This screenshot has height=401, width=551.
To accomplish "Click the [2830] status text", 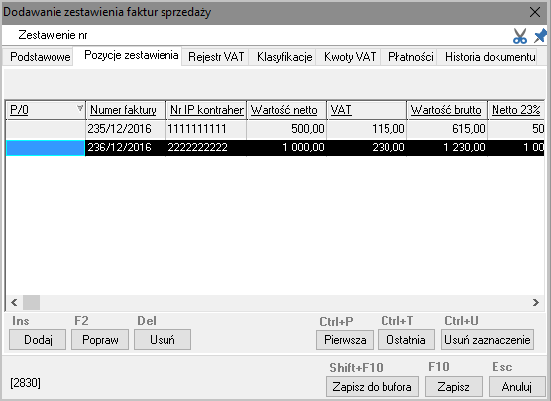I will [x=25, y=383].
